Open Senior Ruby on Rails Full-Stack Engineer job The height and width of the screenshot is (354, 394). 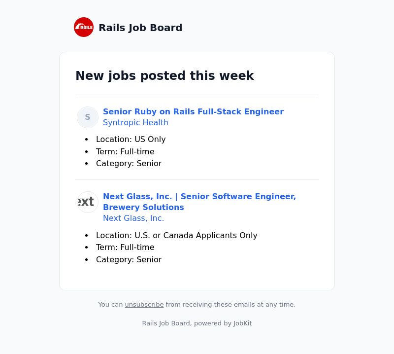tap(193, 111)
